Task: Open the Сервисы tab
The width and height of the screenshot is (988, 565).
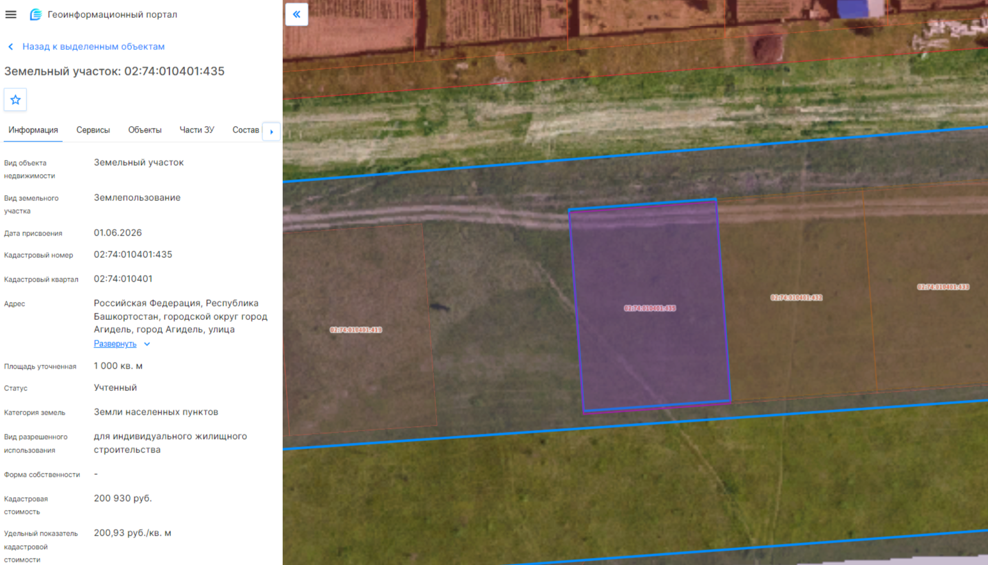Action: 93,130
